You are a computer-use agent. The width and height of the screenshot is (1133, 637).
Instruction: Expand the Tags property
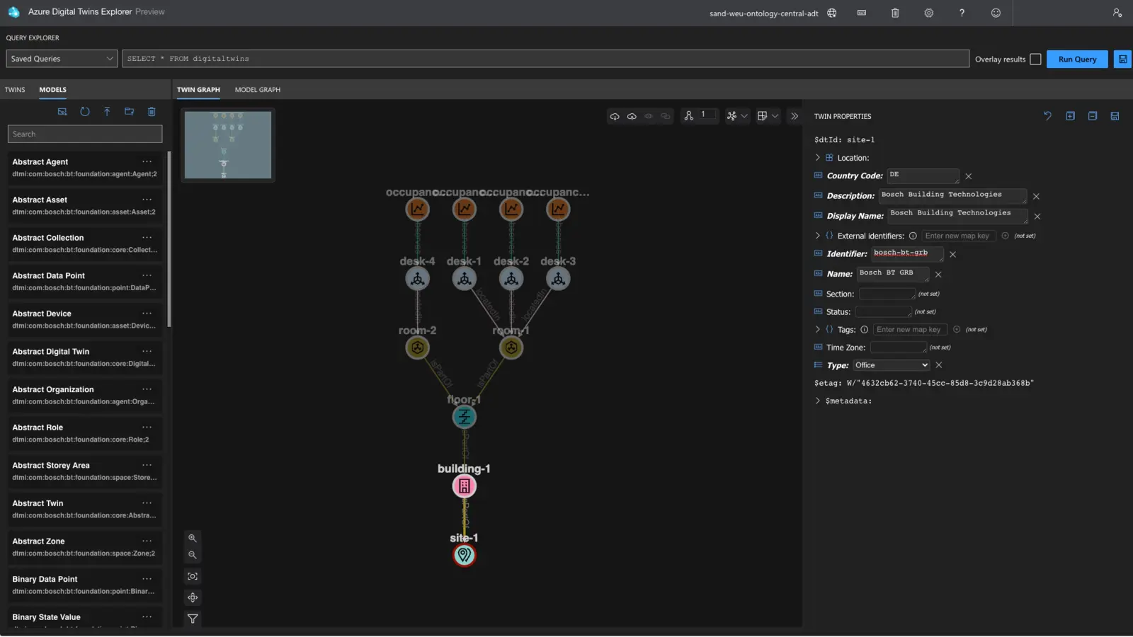point(818,330)
